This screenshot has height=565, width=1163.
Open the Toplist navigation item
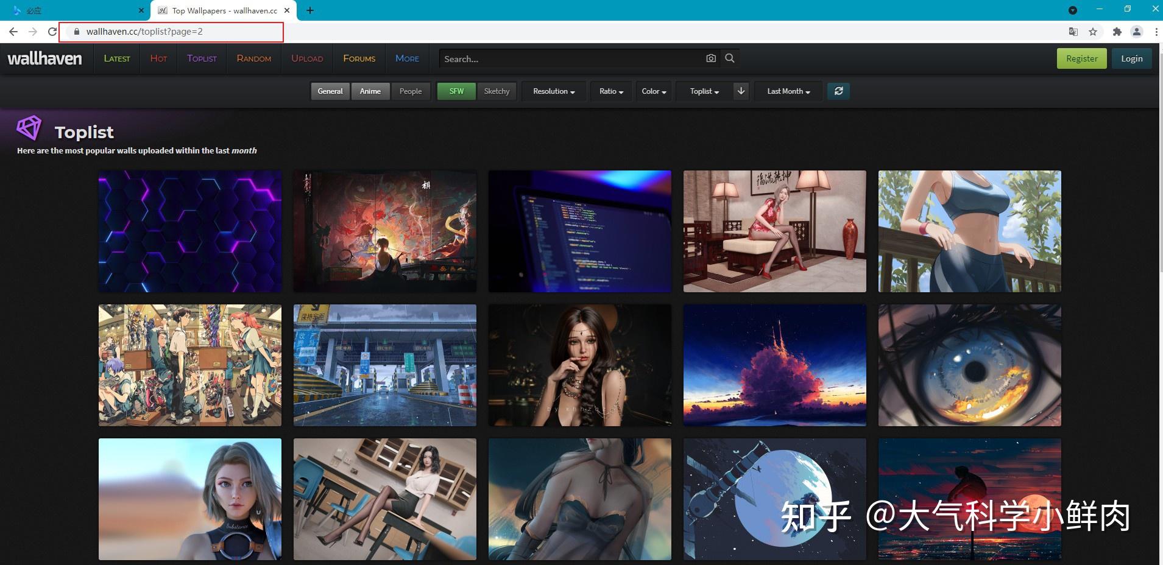coord(202,58)
